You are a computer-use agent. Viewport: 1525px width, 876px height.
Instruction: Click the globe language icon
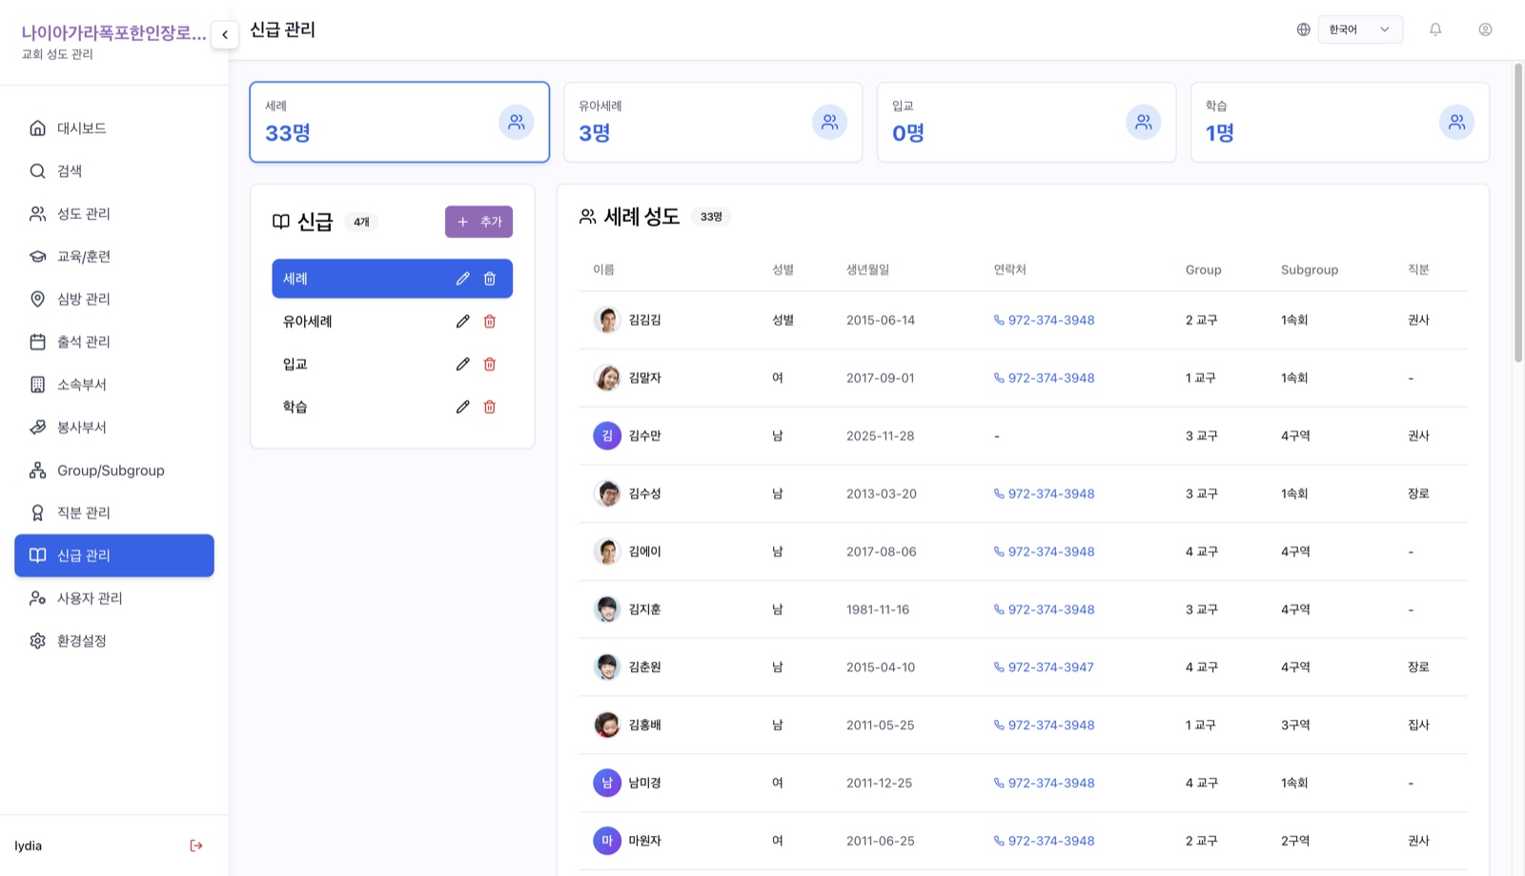pos(1303,30)
